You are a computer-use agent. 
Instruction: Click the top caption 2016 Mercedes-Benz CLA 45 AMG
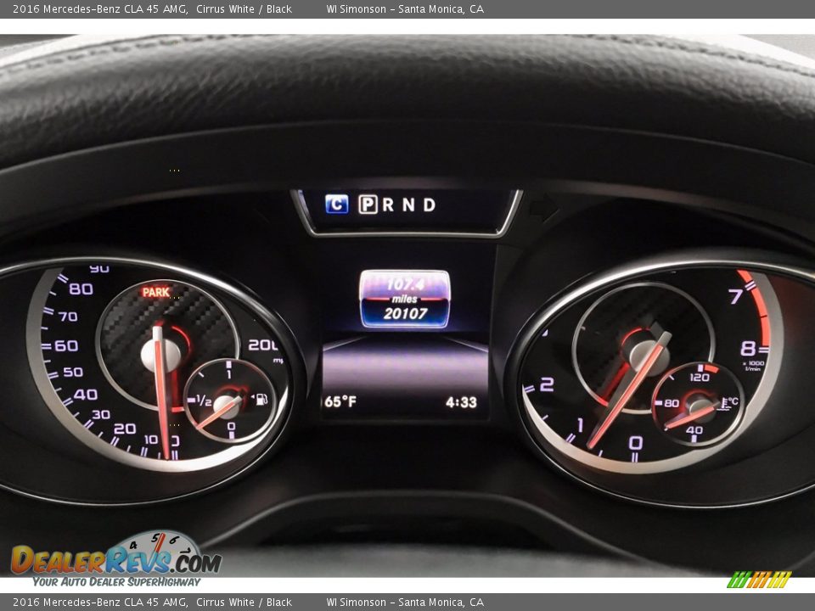[x=100, y=8]
